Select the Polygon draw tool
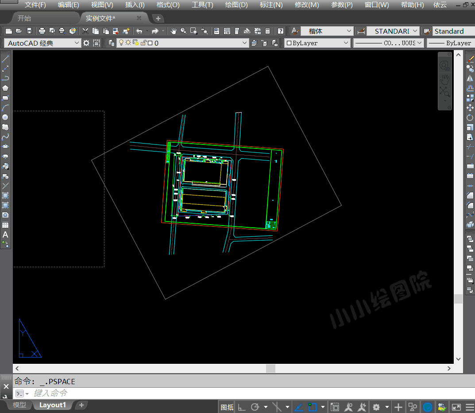Screen dimensions: 475x413 [5, 88]
